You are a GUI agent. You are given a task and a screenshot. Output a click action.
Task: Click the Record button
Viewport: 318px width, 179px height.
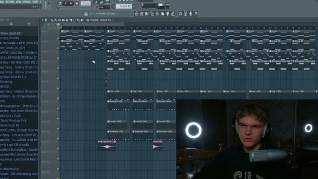coord(77,3)
